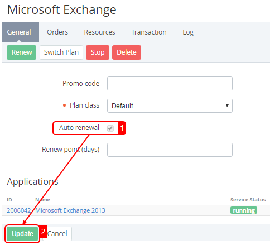
Task: Click the running status badge
Action: click(x=244, y=210)
